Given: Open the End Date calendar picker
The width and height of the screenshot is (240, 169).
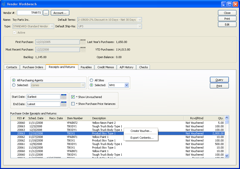Looking at the screenshot, I should click(64, 104).
